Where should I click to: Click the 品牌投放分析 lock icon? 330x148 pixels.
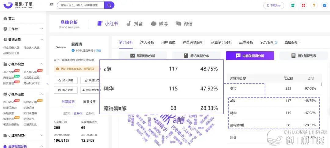pos(5,146)
